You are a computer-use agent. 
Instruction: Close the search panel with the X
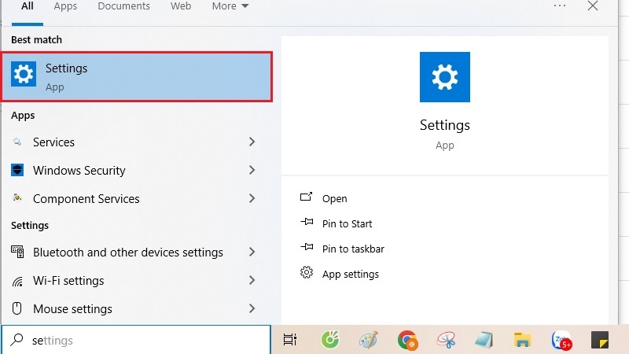coord(593,6)
